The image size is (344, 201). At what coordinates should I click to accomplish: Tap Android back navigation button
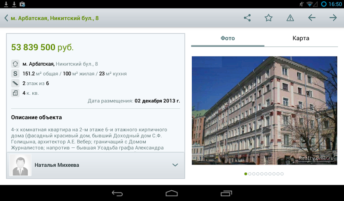point(117,193)
